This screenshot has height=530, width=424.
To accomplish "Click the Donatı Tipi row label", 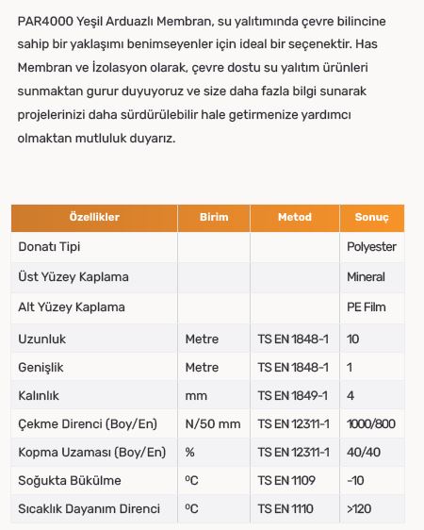I will [49, 247].
